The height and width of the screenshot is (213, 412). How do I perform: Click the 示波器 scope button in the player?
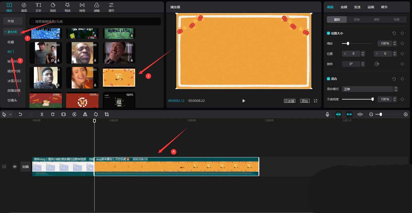click(289, 101)
